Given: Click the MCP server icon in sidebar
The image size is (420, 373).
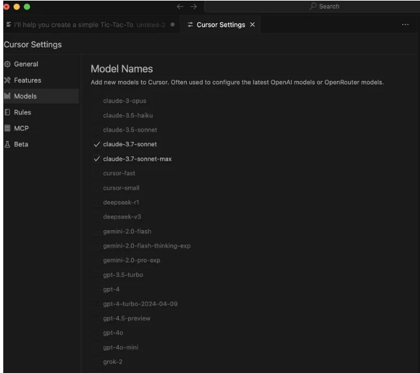Looking at the screenshot, I should (8, 128).
